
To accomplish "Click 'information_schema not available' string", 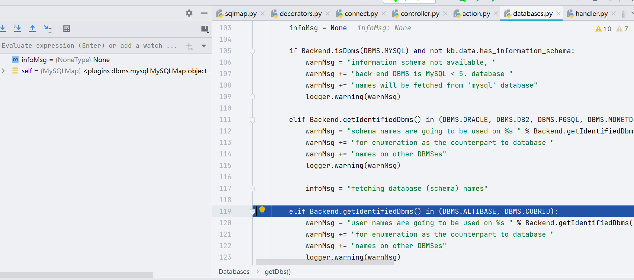I will tap(422, 62).
